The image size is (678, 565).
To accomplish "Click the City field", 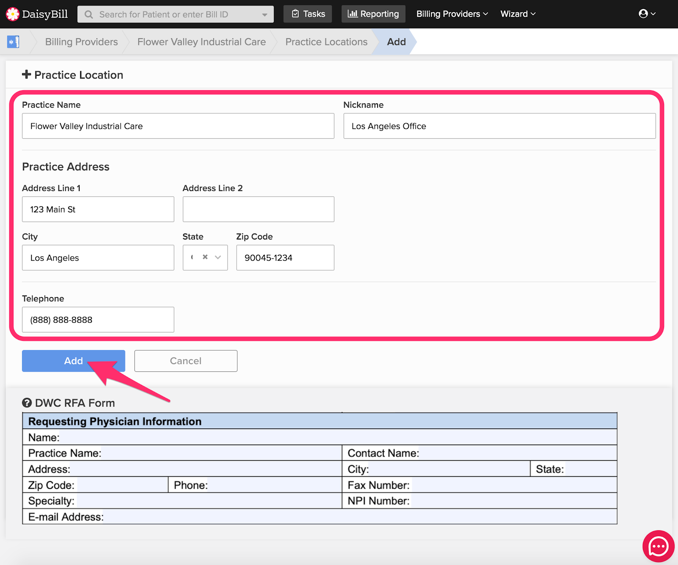I will [98, 258].
